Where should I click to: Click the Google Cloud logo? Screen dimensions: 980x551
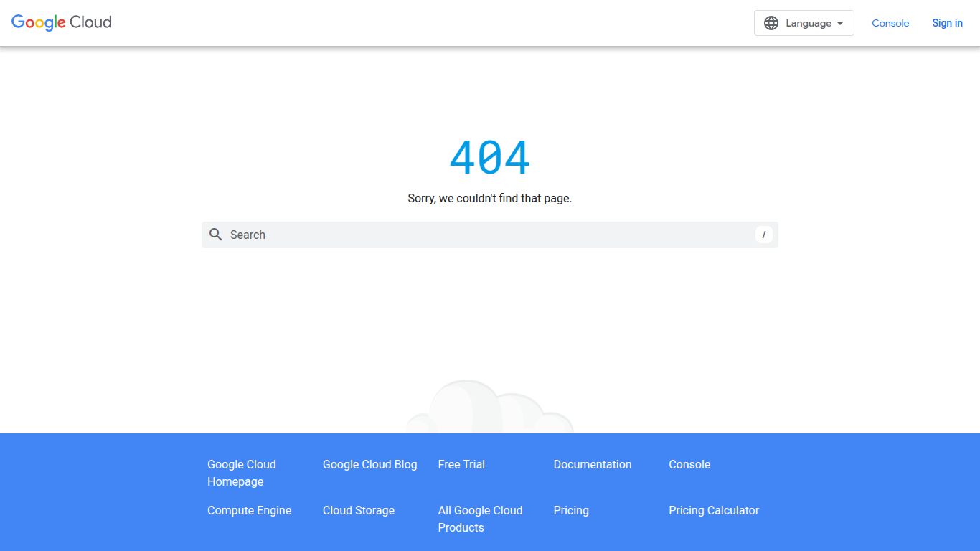[x=61, y=22]
